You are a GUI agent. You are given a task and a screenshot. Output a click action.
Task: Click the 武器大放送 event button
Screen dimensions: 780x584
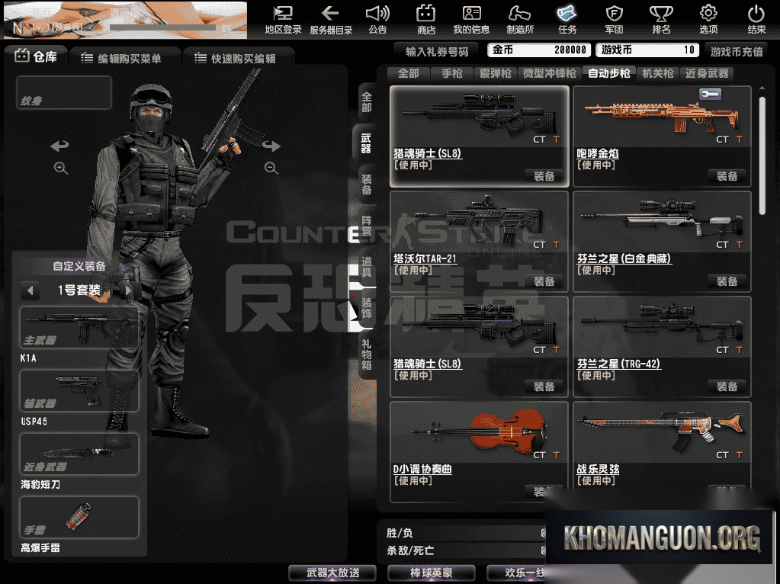(x=332, y=573)
